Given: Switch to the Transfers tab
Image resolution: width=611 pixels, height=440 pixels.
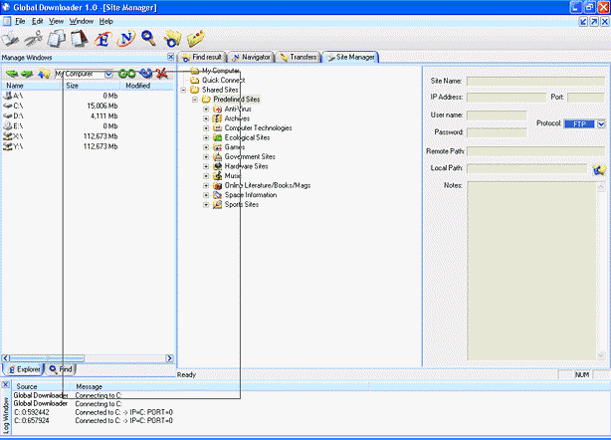Looking at the screenshot, I should (x=299, y=57).
